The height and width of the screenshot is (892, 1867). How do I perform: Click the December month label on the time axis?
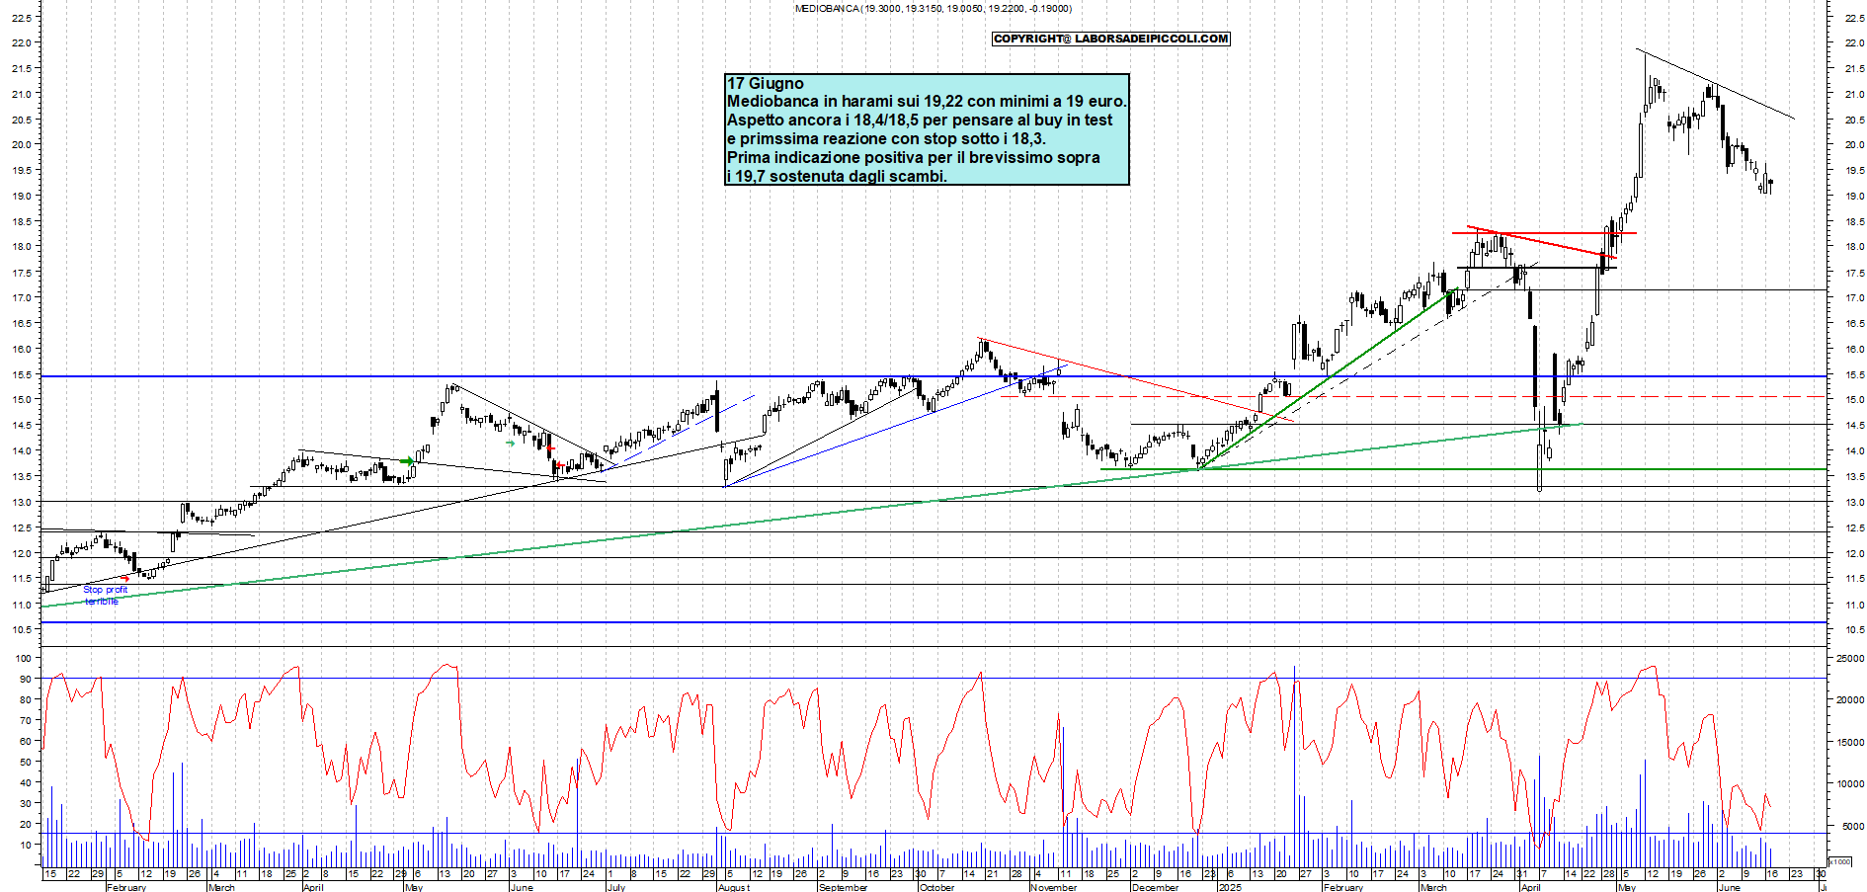(x=1155, y=887)
